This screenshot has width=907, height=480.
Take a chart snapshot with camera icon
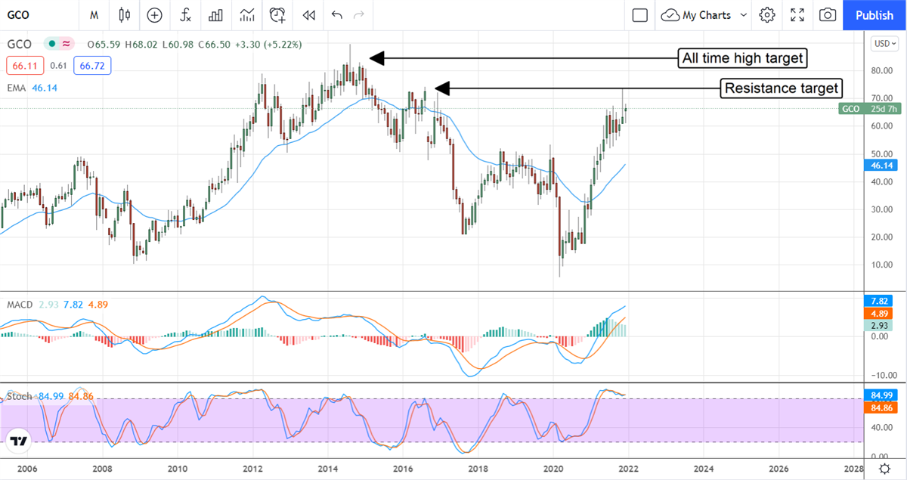coord(828,15)
